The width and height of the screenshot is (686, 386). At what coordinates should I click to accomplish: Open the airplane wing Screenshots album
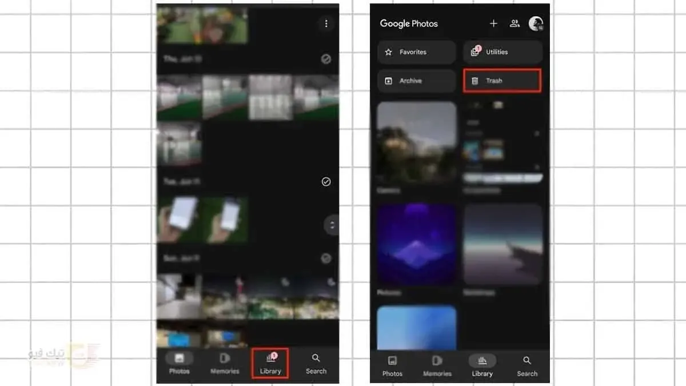click(503, 244)
